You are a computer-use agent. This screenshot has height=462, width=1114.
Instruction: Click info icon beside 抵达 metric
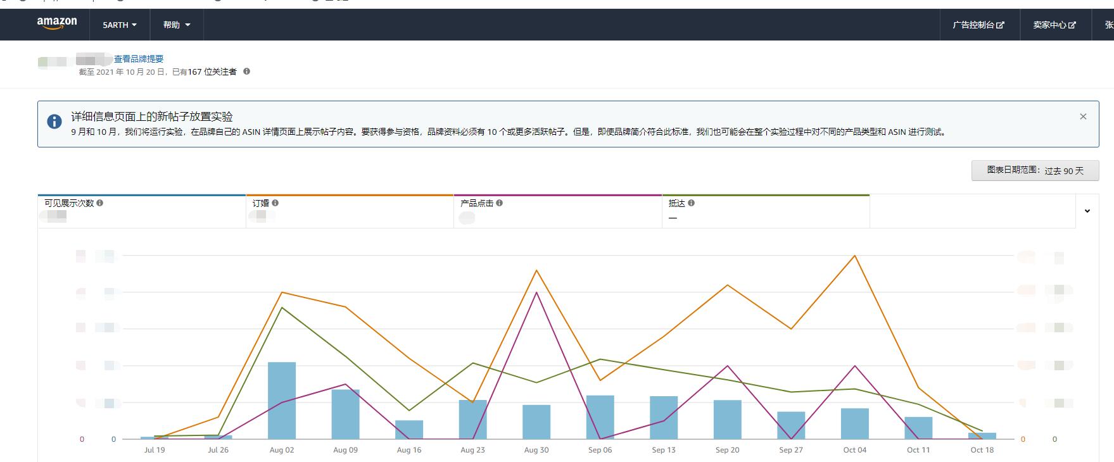tap(692, 203)
